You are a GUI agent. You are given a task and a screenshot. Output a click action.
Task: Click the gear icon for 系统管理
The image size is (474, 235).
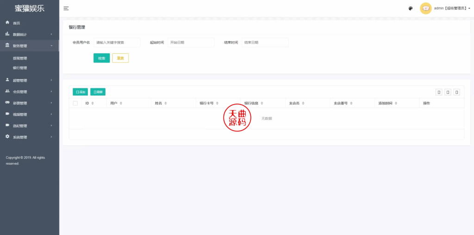(7, 136)
